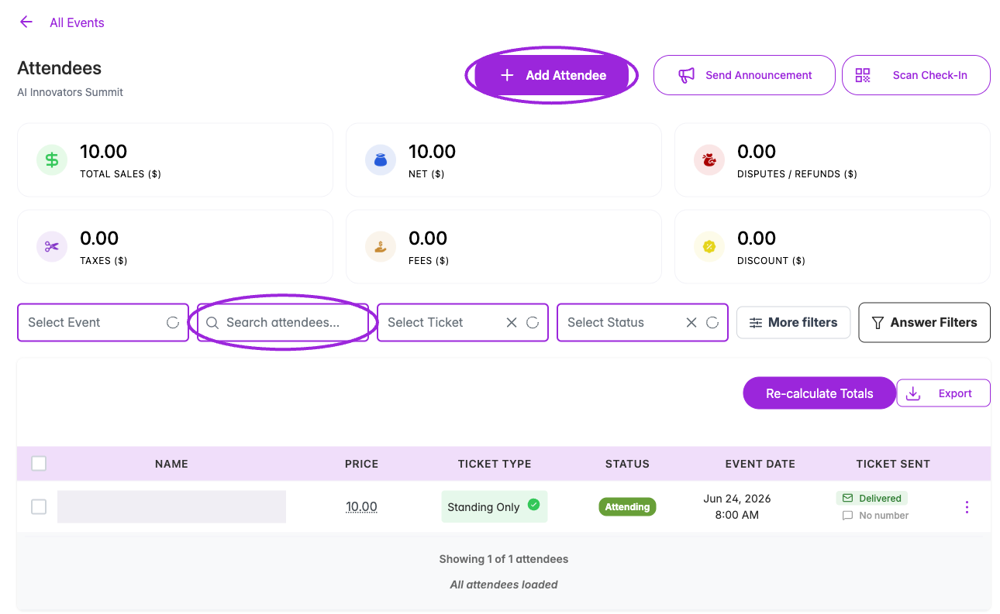Click the green dollar Total Sales icon

(x=52, y=160)
